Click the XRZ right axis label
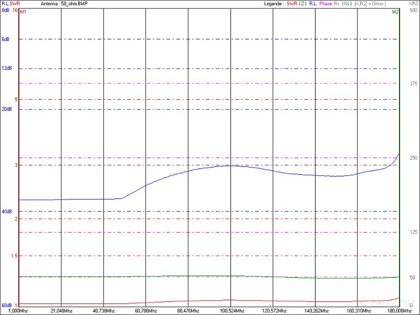 (413, 3)
